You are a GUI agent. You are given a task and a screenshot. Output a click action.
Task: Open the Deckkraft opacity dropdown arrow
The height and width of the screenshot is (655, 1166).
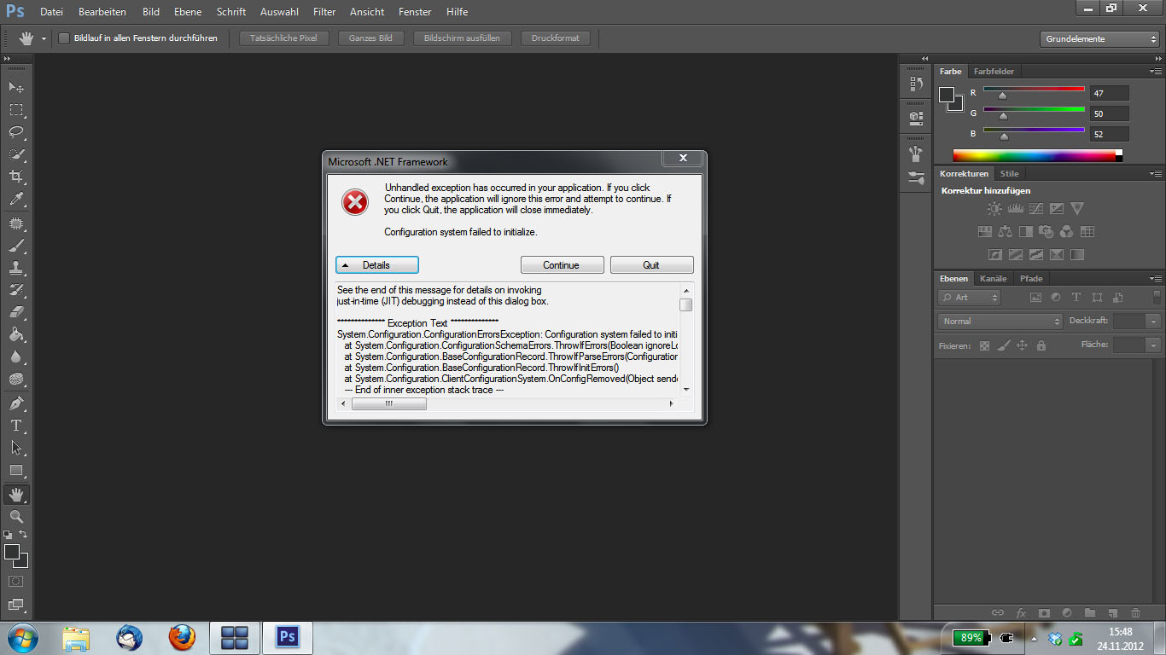point(1153,321)
